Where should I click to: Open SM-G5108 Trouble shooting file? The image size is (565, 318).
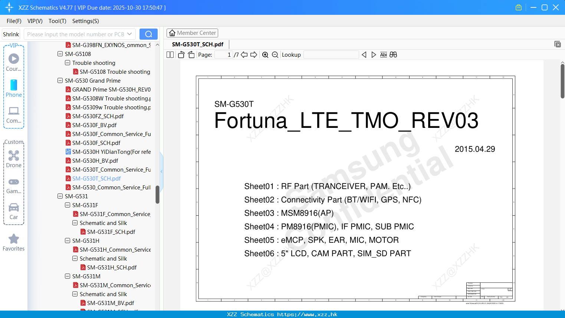click(x=112, y=72)
